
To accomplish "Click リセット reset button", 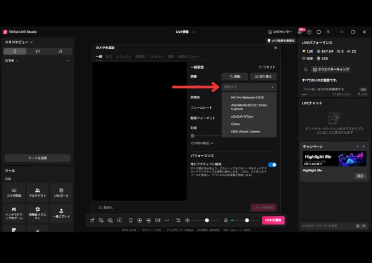I will click(267, 67).
